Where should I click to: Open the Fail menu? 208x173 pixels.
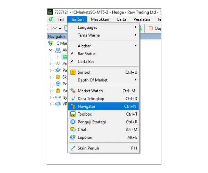click(x=60, y=19)
